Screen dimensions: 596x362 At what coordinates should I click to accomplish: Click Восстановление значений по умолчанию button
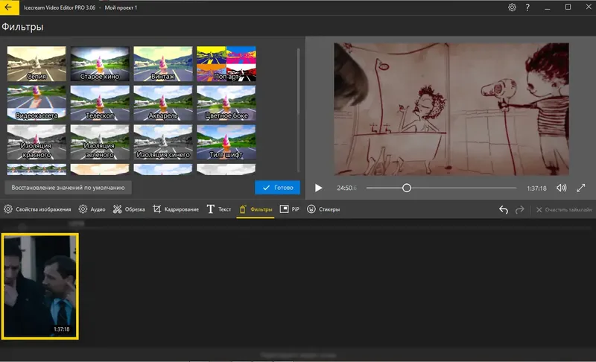point(68,188)
